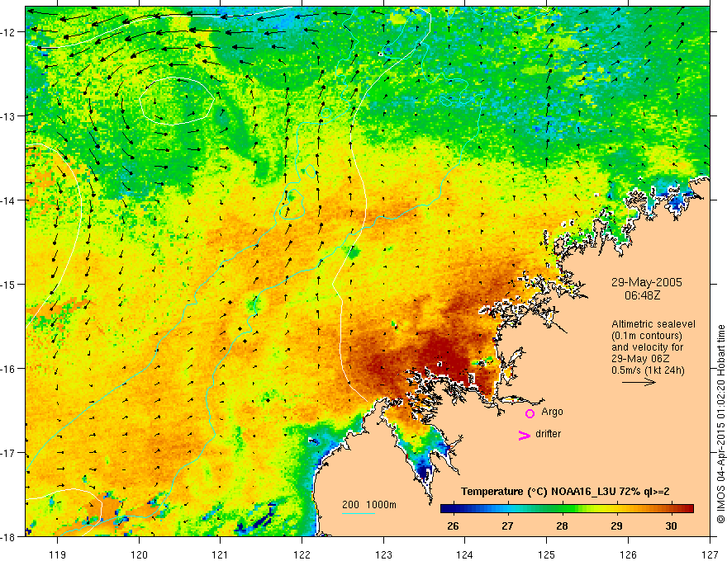Click the longitude axis label 123
The width and height of the screenshot is (727, 561).
tap(383, 554)
